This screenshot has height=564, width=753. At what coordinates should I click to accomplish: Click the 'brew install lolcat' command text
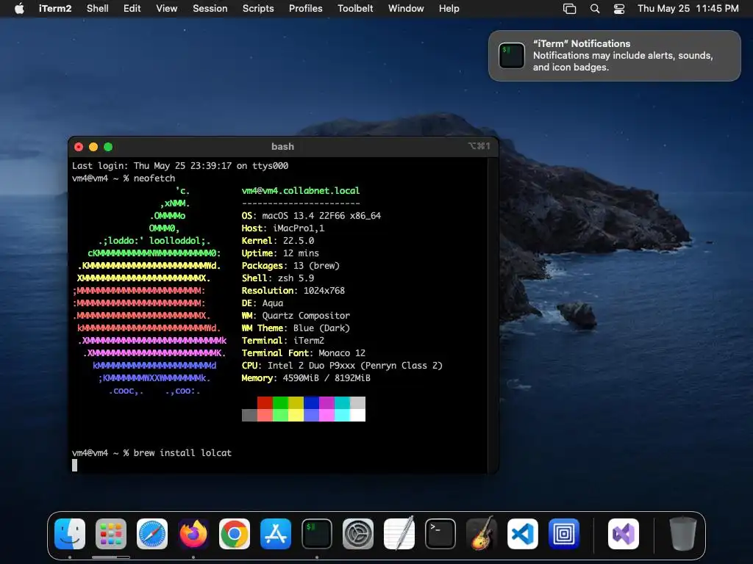point(182,452)
